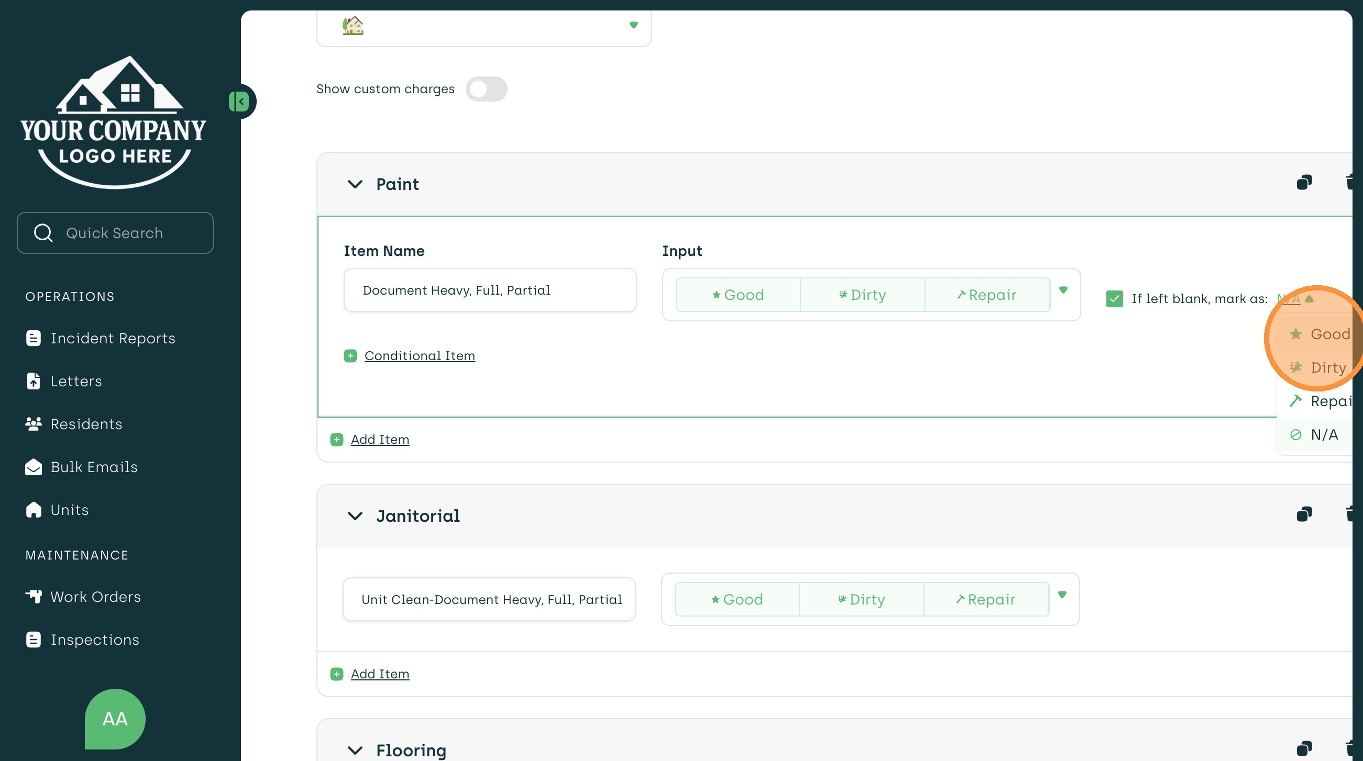Viewport: 1363px width, 761px height.
Task: Open Work Orders in the sidebar
Action: click(95, 597)
